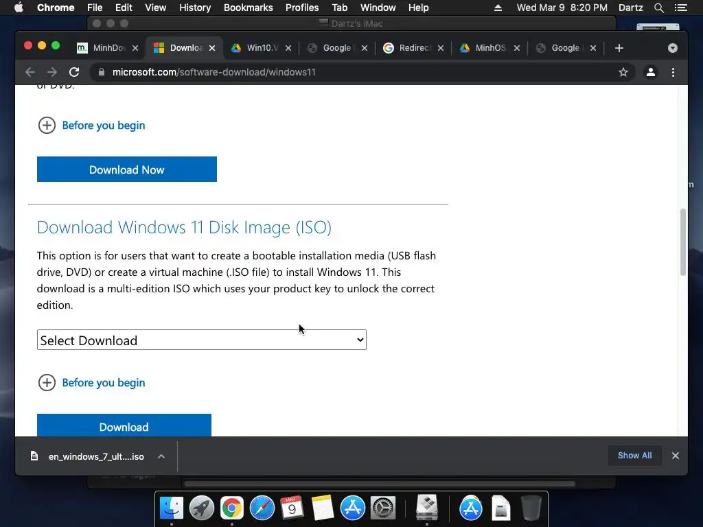
Task: Open the Bookmarks menu
Action: (x=249, y=8)
